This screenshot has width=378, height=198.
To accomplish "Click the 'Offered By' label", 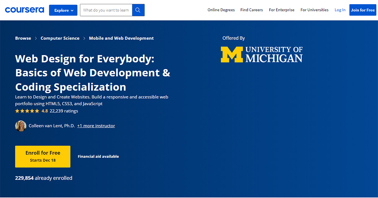I will click(234, 38).
